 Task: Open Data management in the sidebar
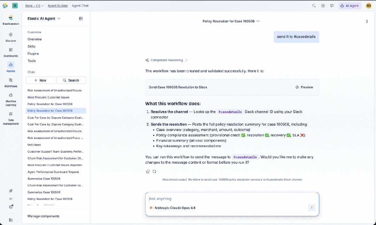11,118
